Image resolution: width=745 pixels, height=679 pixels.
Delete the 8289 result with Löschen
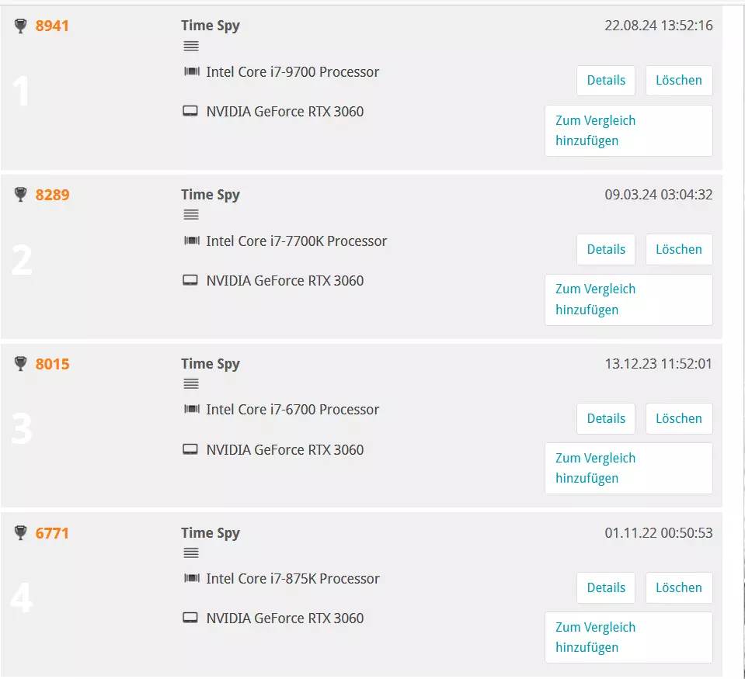[679, 250]
